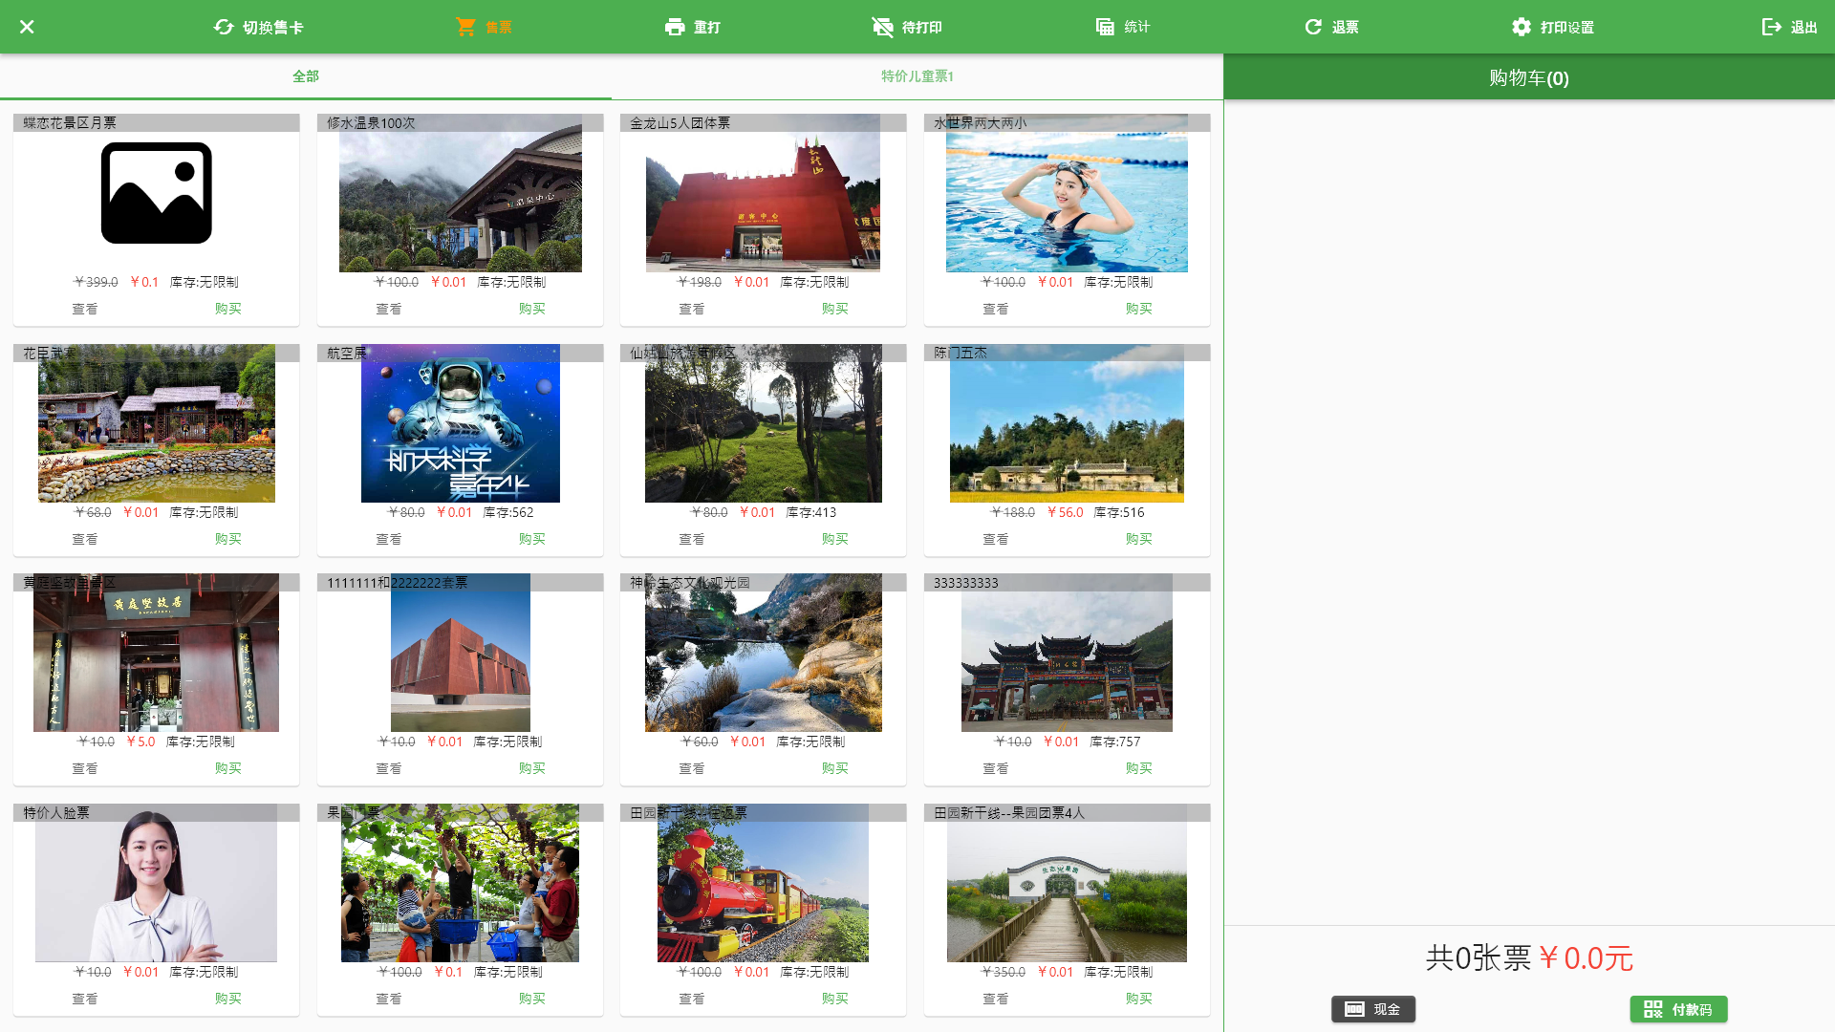Click the ￥5.0 price of the ancestral hall ticket
The width and height of the screenshot is (1835, 1032).
tap(140, 742)
